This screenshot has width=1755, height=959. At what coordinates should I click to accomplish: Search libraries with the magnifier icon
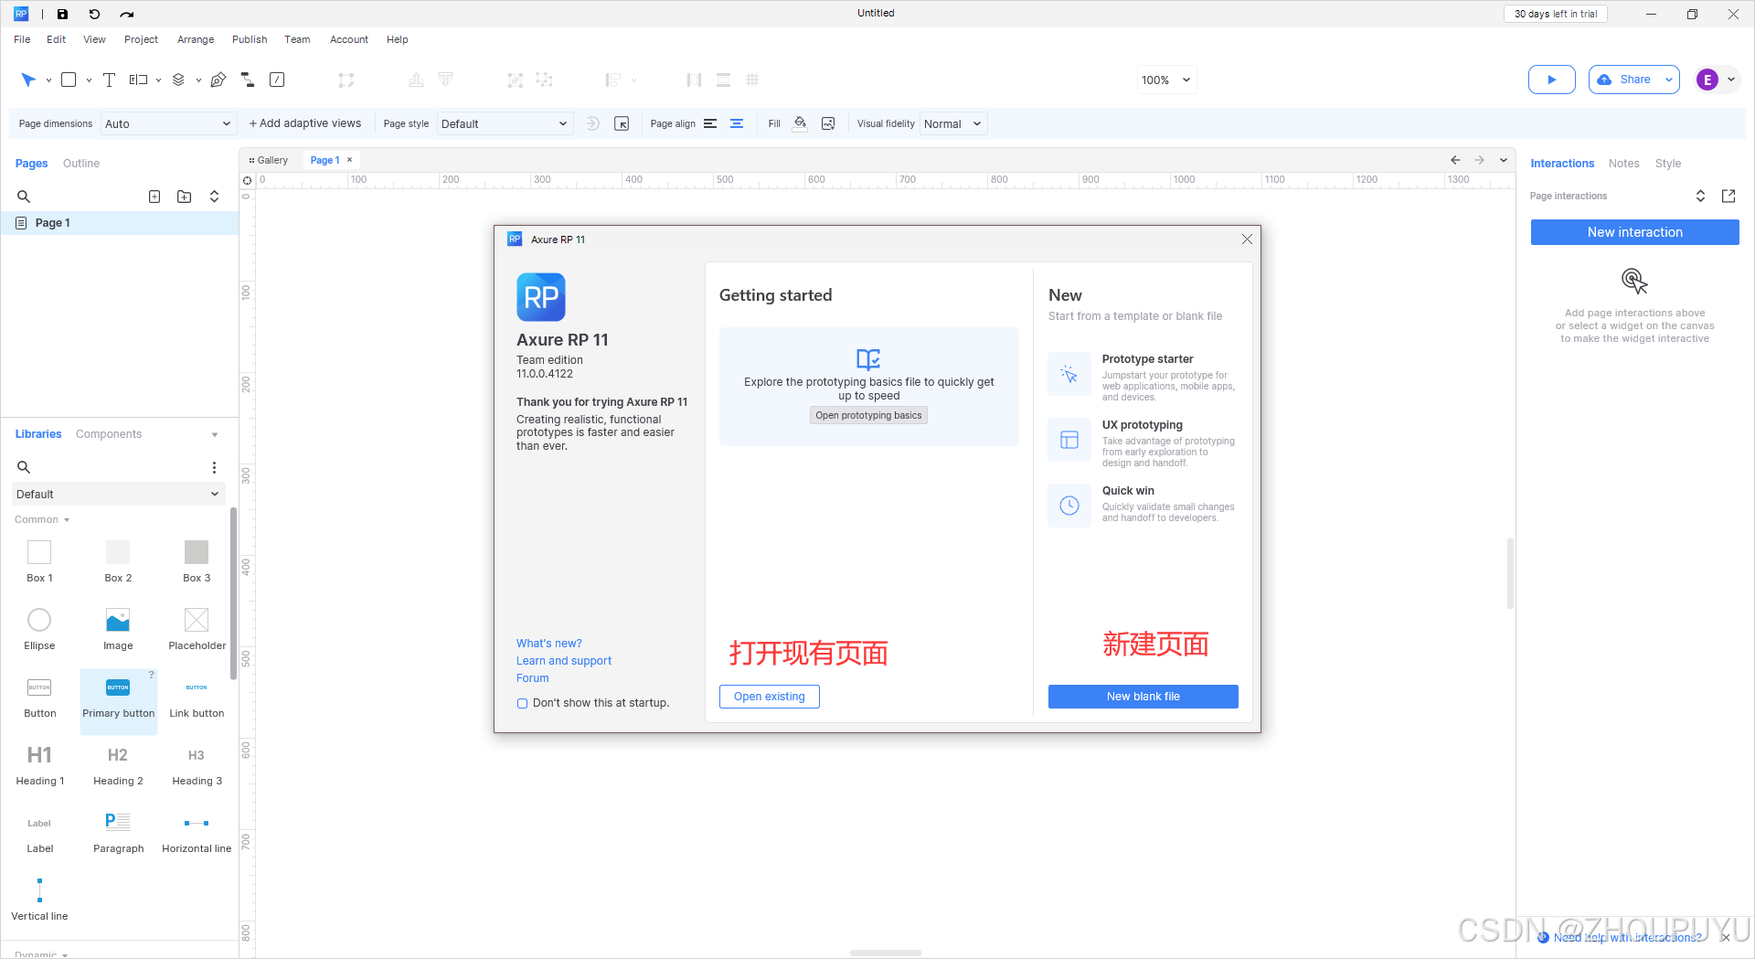[24, 467]
